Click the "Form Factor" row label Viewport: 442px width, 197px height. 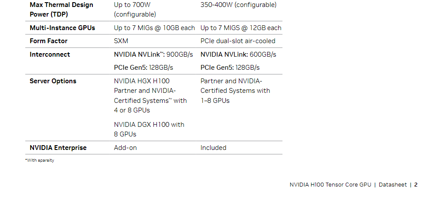(48, 41)
